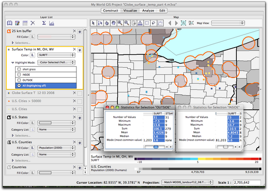This screenshot has height=191, width=268.
Task: Click L button beside U.S. Counties Fill Color
Action: tap(33, 148)
